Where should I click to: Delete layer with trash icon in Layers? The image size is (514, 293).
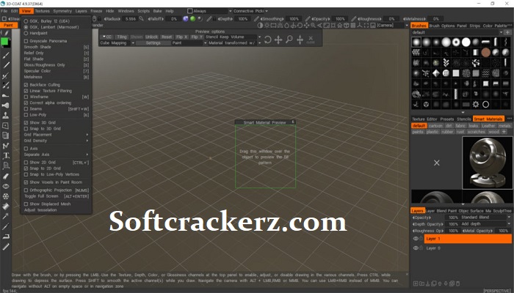(458, 283)
